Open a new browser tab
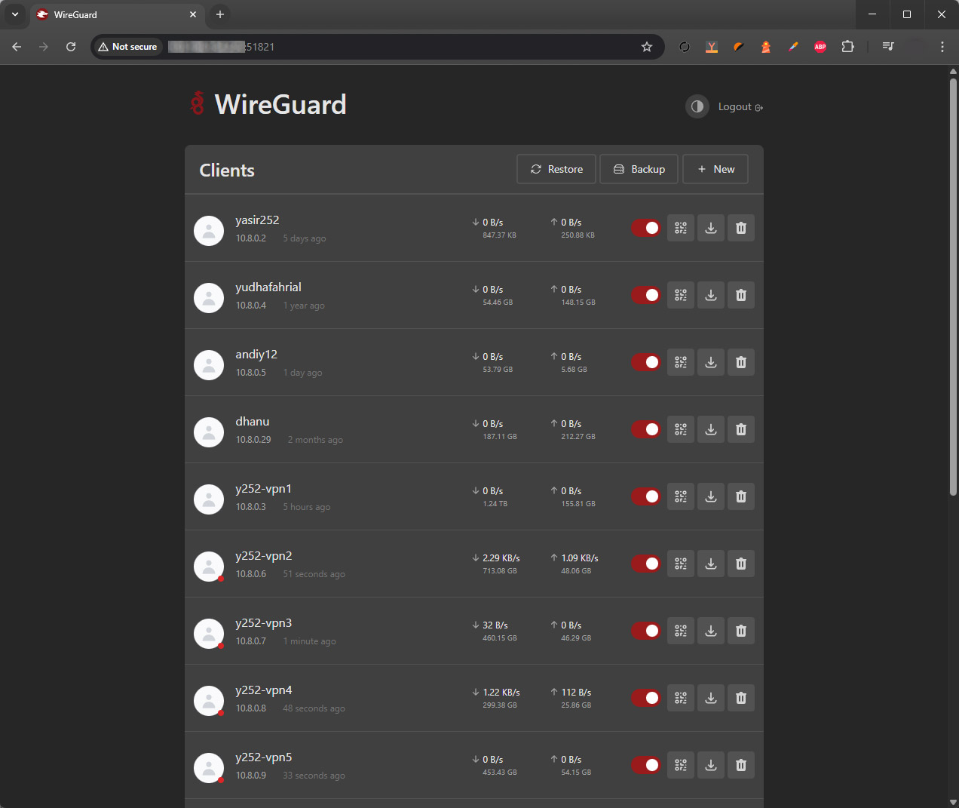 [220, 14]
